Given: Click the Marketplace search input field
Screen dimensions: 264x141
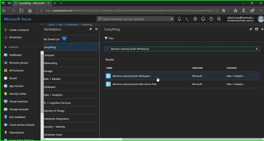Looking at the screenshot, I should [x=182, y=49].
